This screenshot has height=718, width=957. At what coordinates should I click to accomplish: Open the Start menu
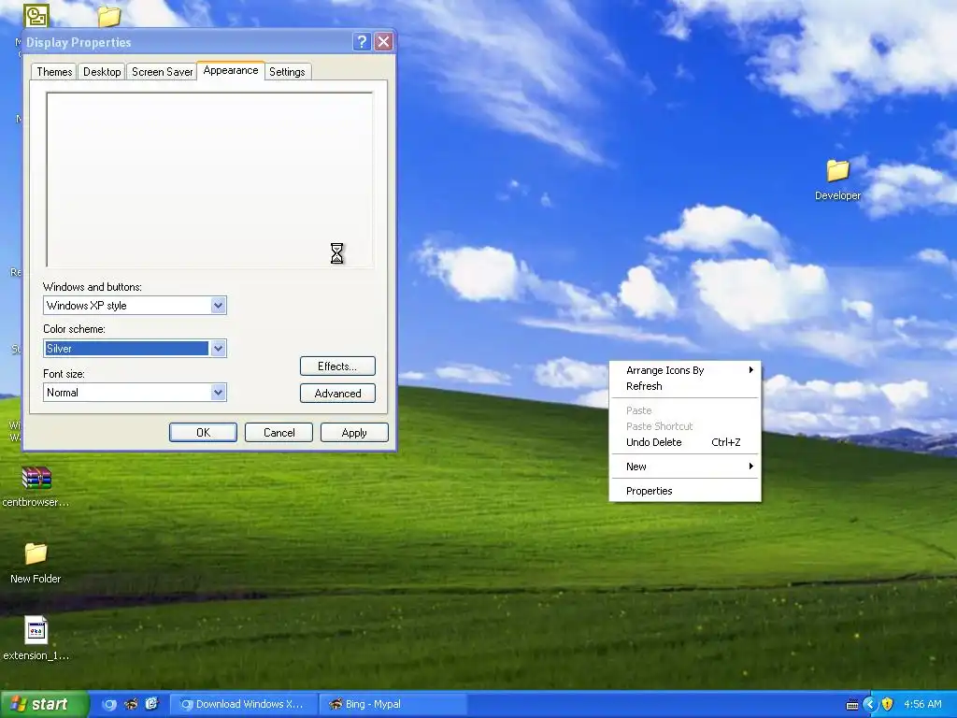click(x=44, y=704)
